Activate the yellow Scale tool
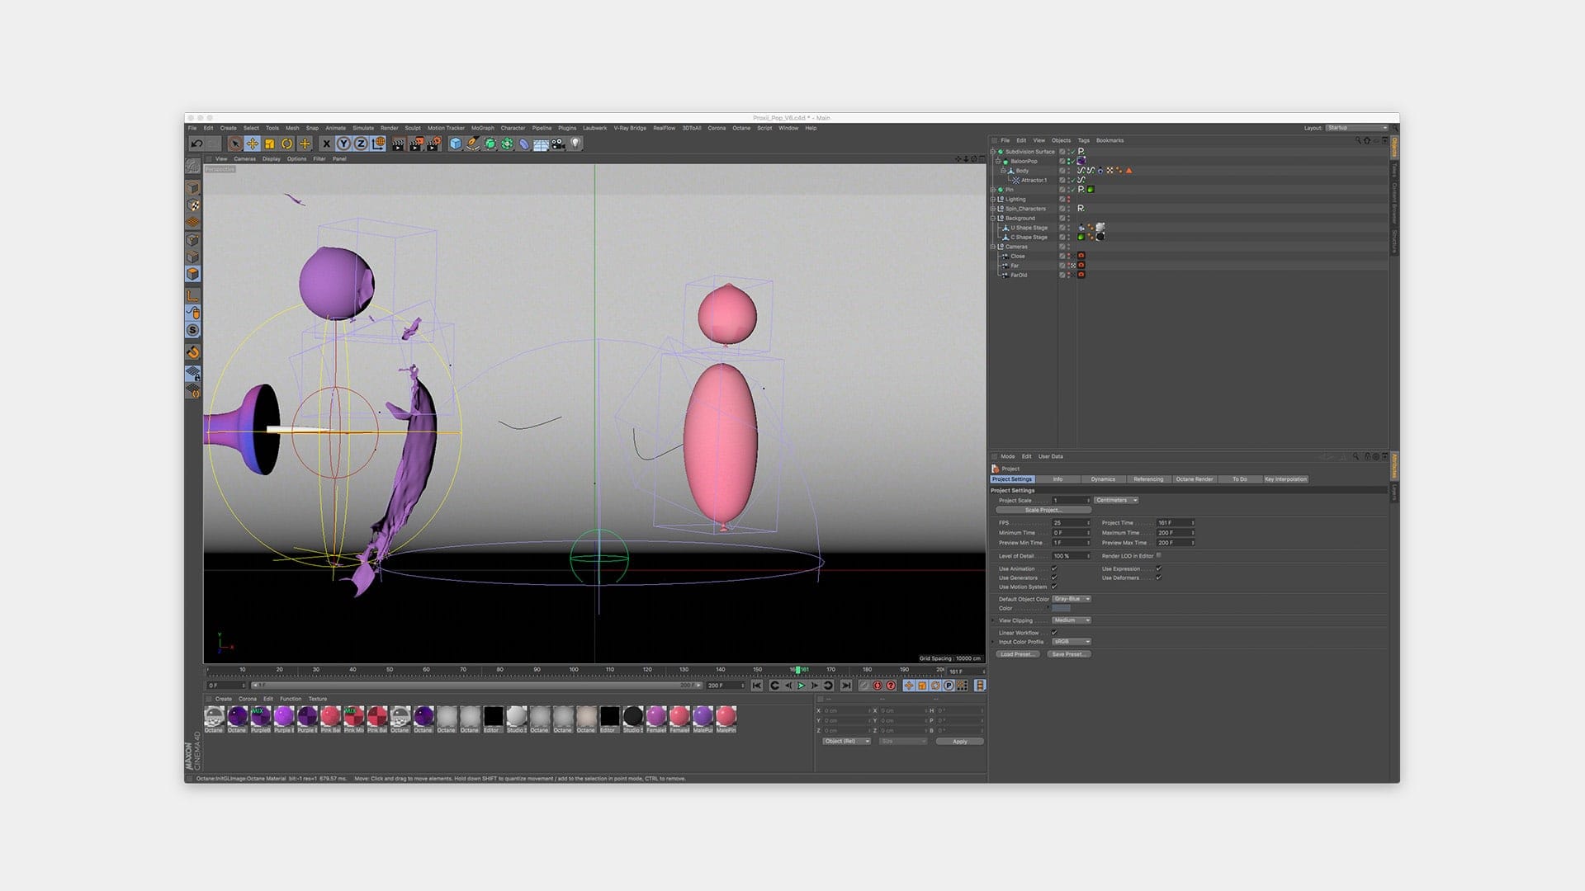 pos(270,144)
